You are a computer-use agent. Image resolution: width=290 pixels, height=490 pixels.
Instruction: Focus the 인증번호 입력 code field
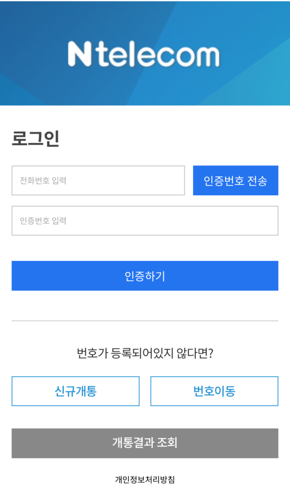(145, 221)
